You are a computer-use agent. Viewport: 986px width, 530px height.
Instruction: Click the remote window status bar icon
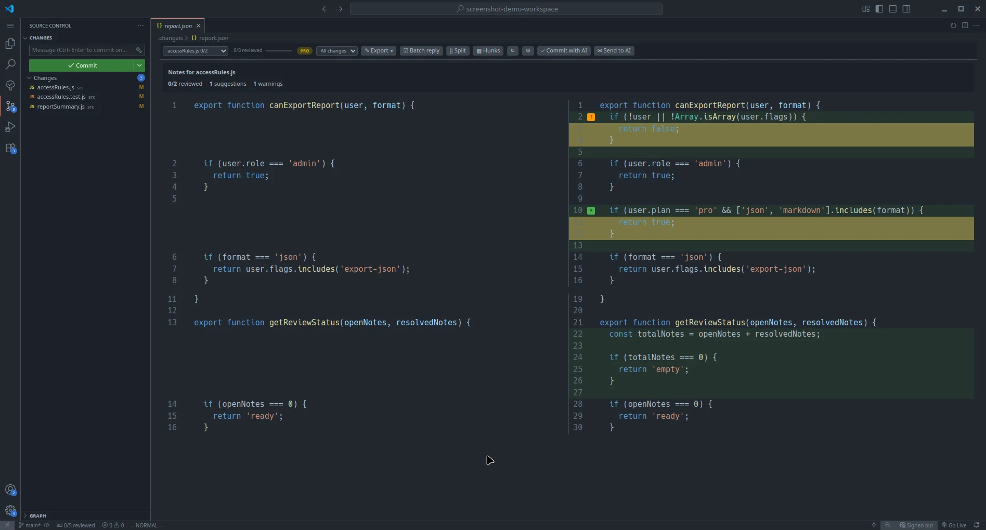7,525
